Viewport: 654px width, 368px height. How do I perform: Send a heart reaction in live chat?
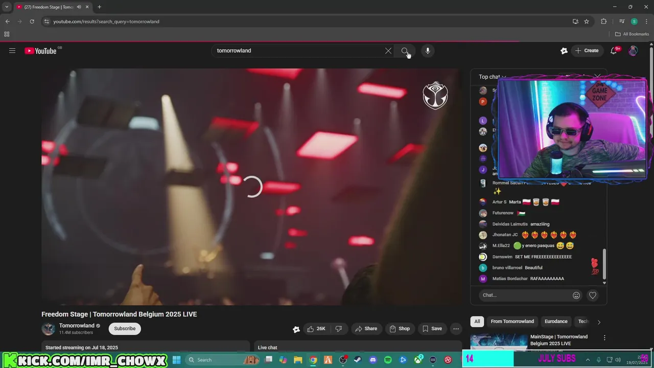point(593,295)
